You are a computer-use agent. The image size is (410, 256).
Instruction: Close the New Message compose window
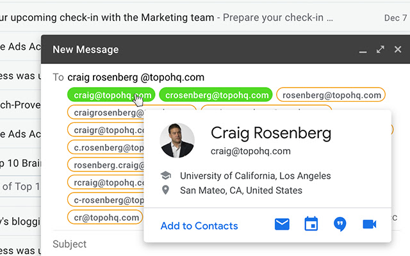398,49
